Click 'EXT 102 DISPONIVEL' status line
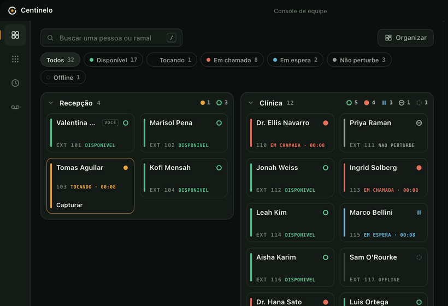The height and width of the screenshot is (306, 448). [179, 145]
